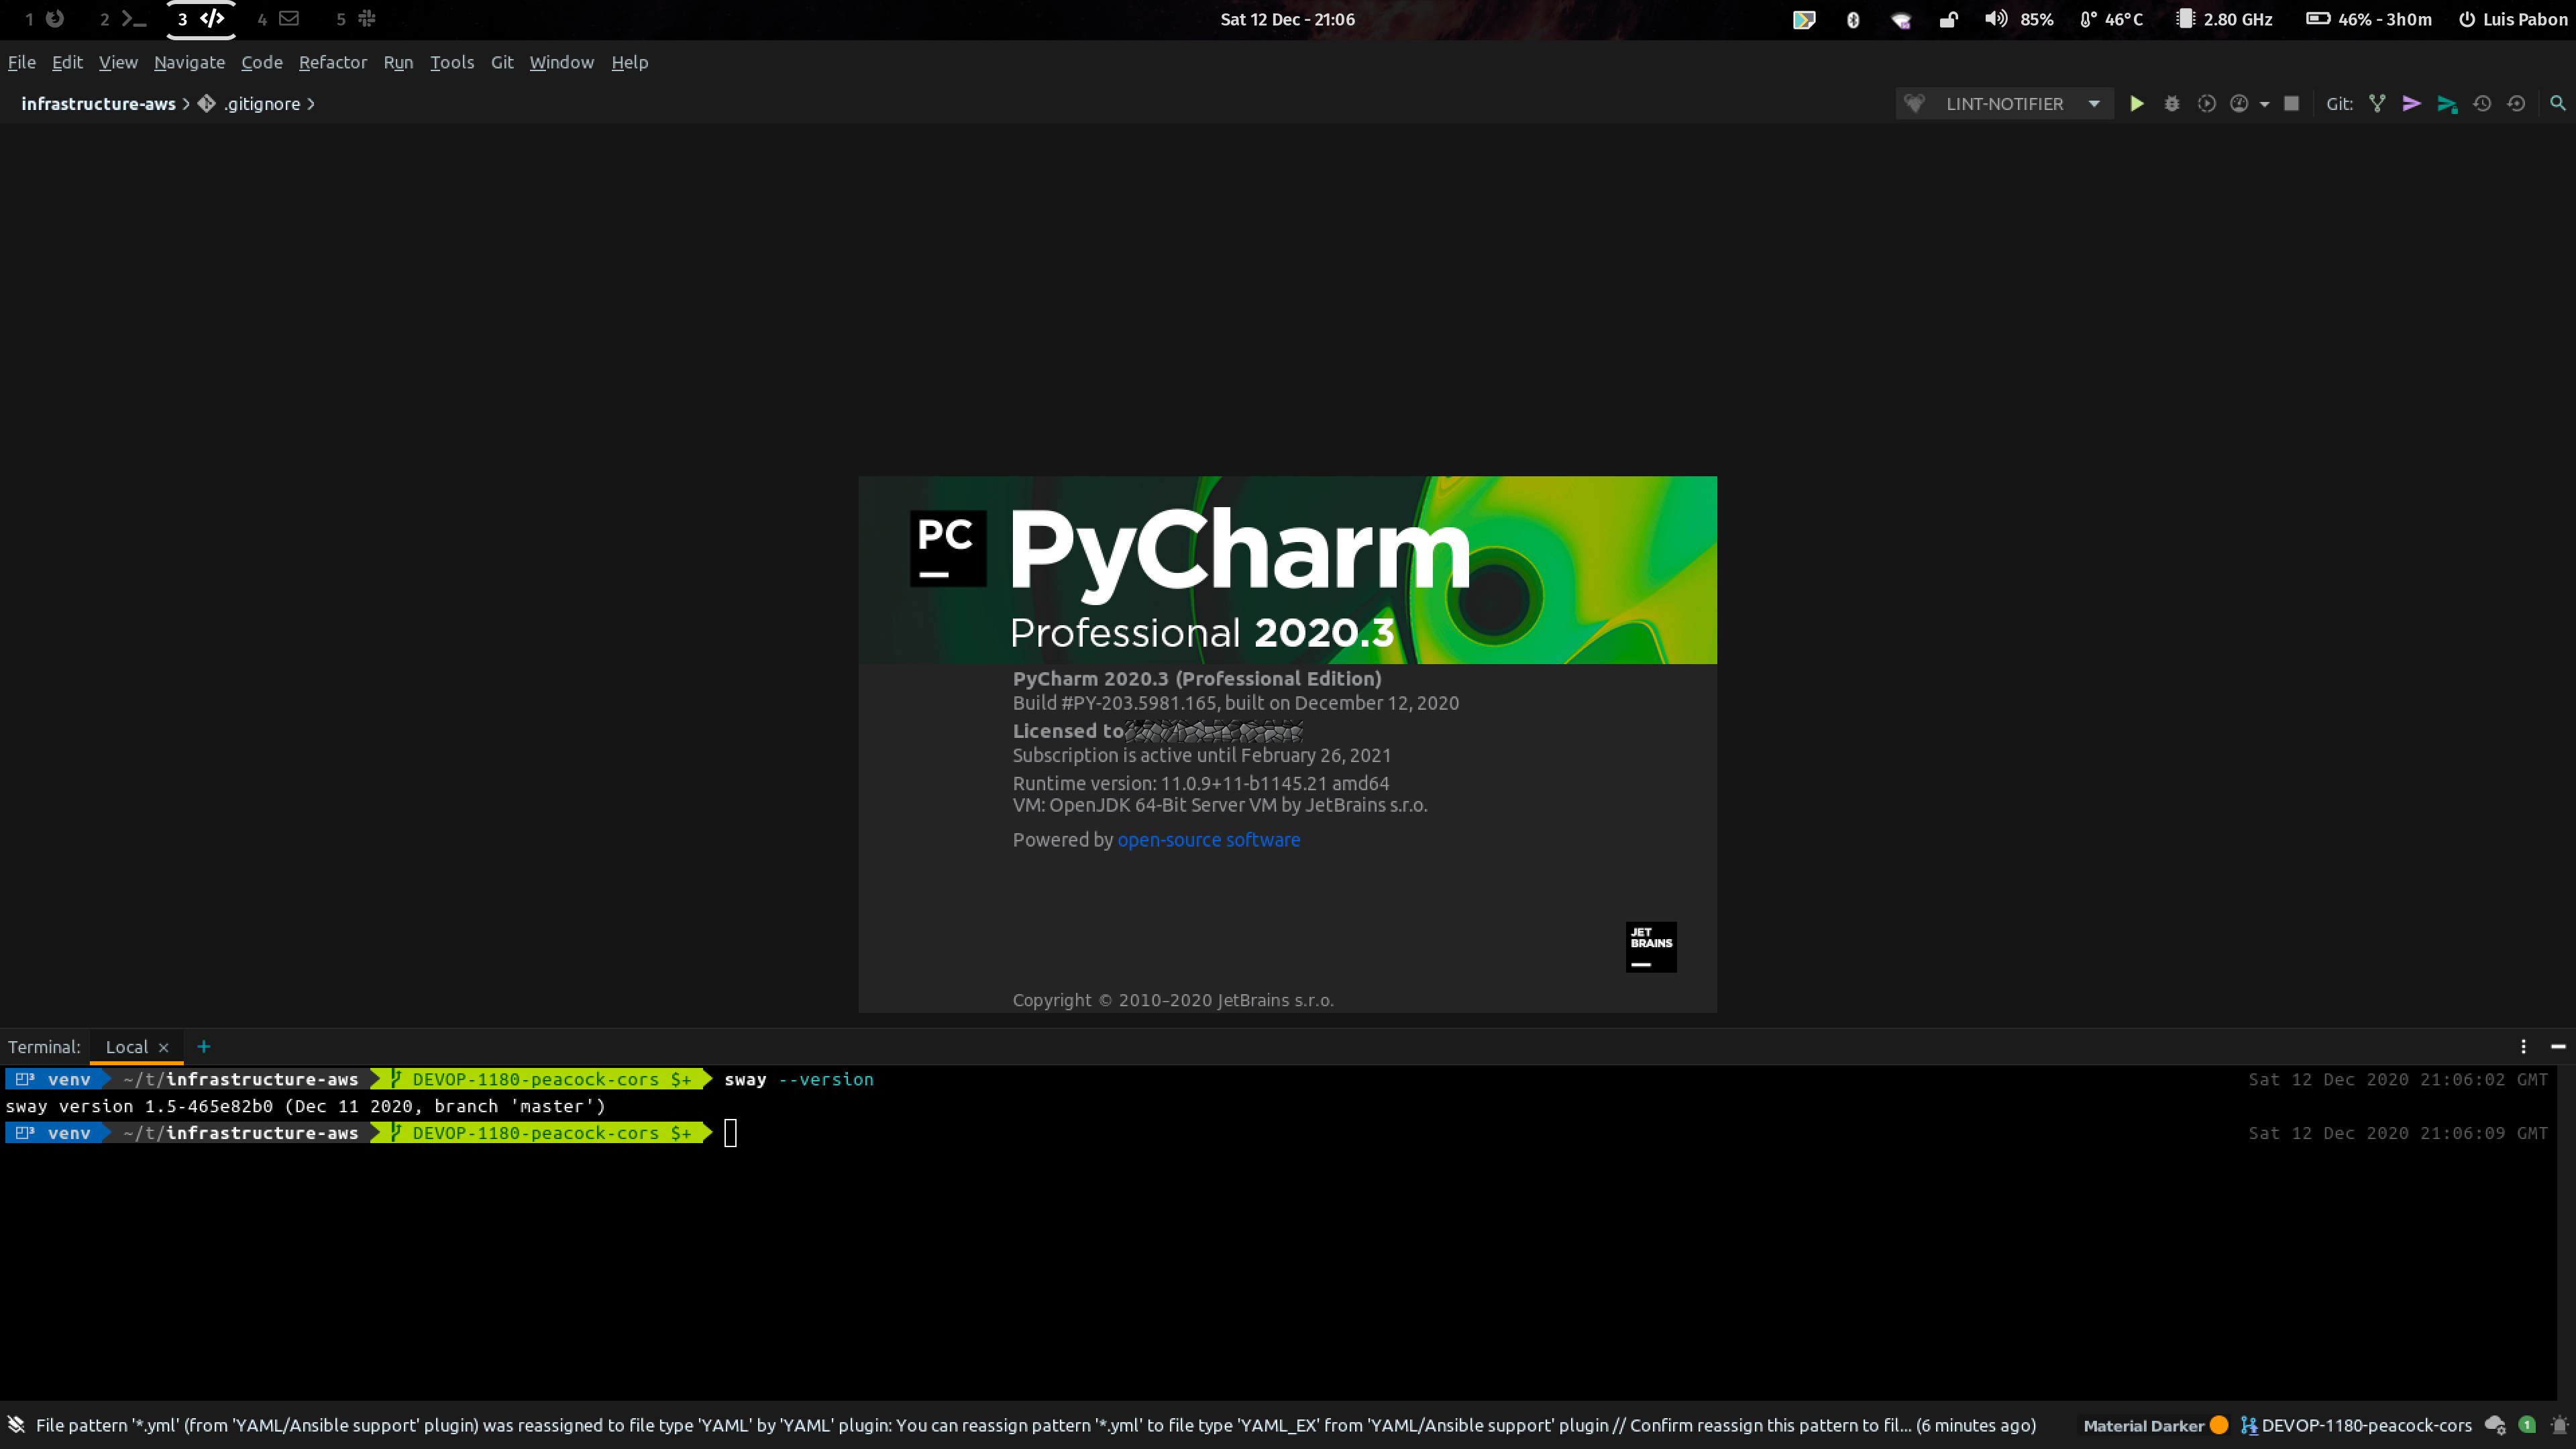Switch to workspace 1
This screenshot has height=1449, width=2576.
coord(44,19)
